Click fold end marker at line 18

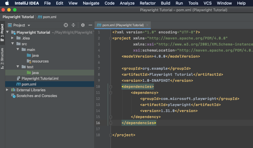coord(111,135)
